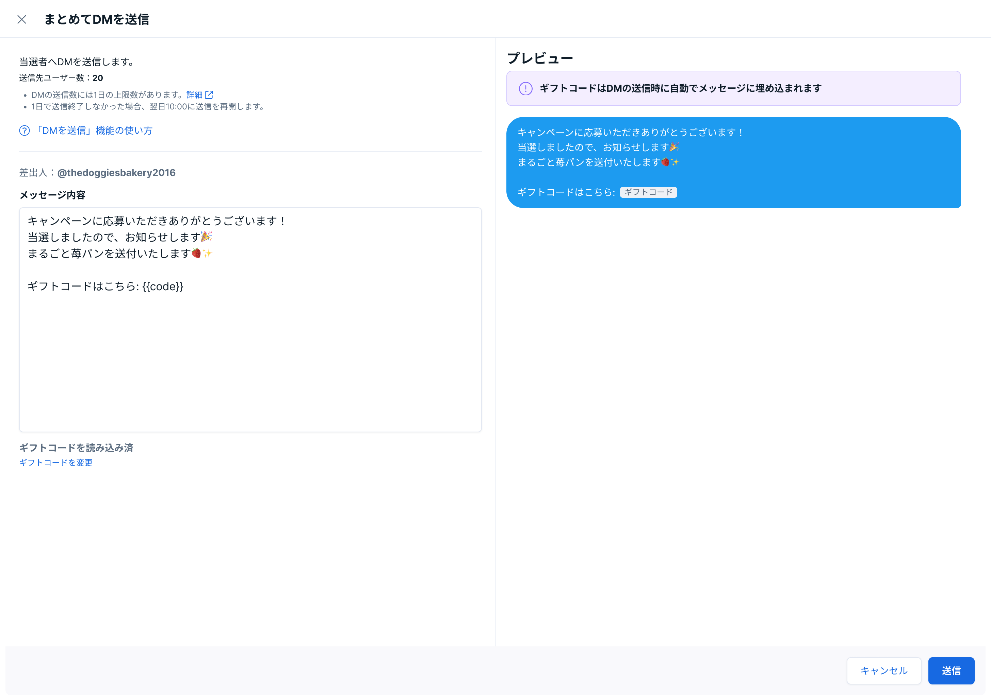
Task: Click the gift code auto-embed notice banner
Action: 733,88
